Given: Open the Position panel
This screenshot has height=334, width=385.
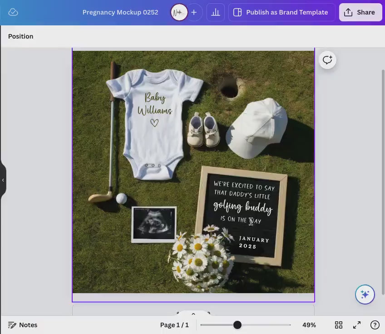Looking at the screenshot, I should 21,36.
